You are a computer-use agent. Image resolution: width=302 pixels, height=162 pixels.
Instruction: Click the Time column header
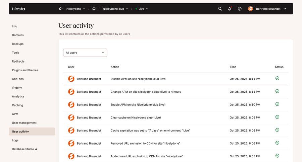click(233, 67)
